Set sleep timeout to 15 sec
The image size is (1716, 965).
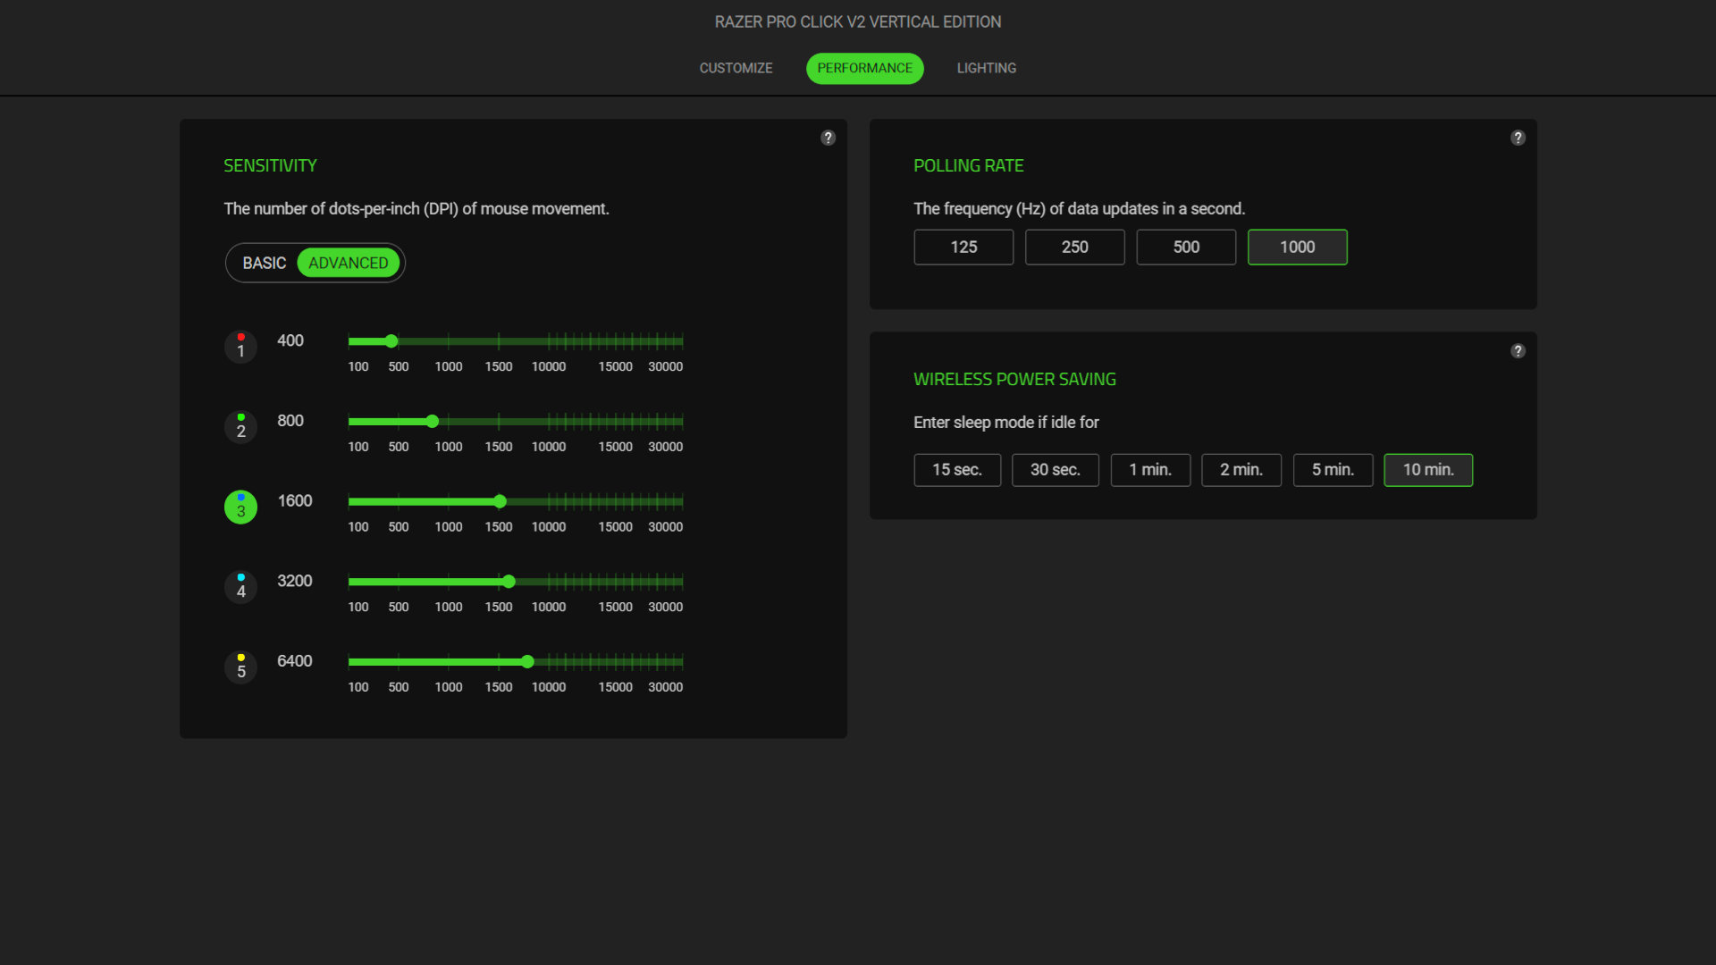coord(957,469)
